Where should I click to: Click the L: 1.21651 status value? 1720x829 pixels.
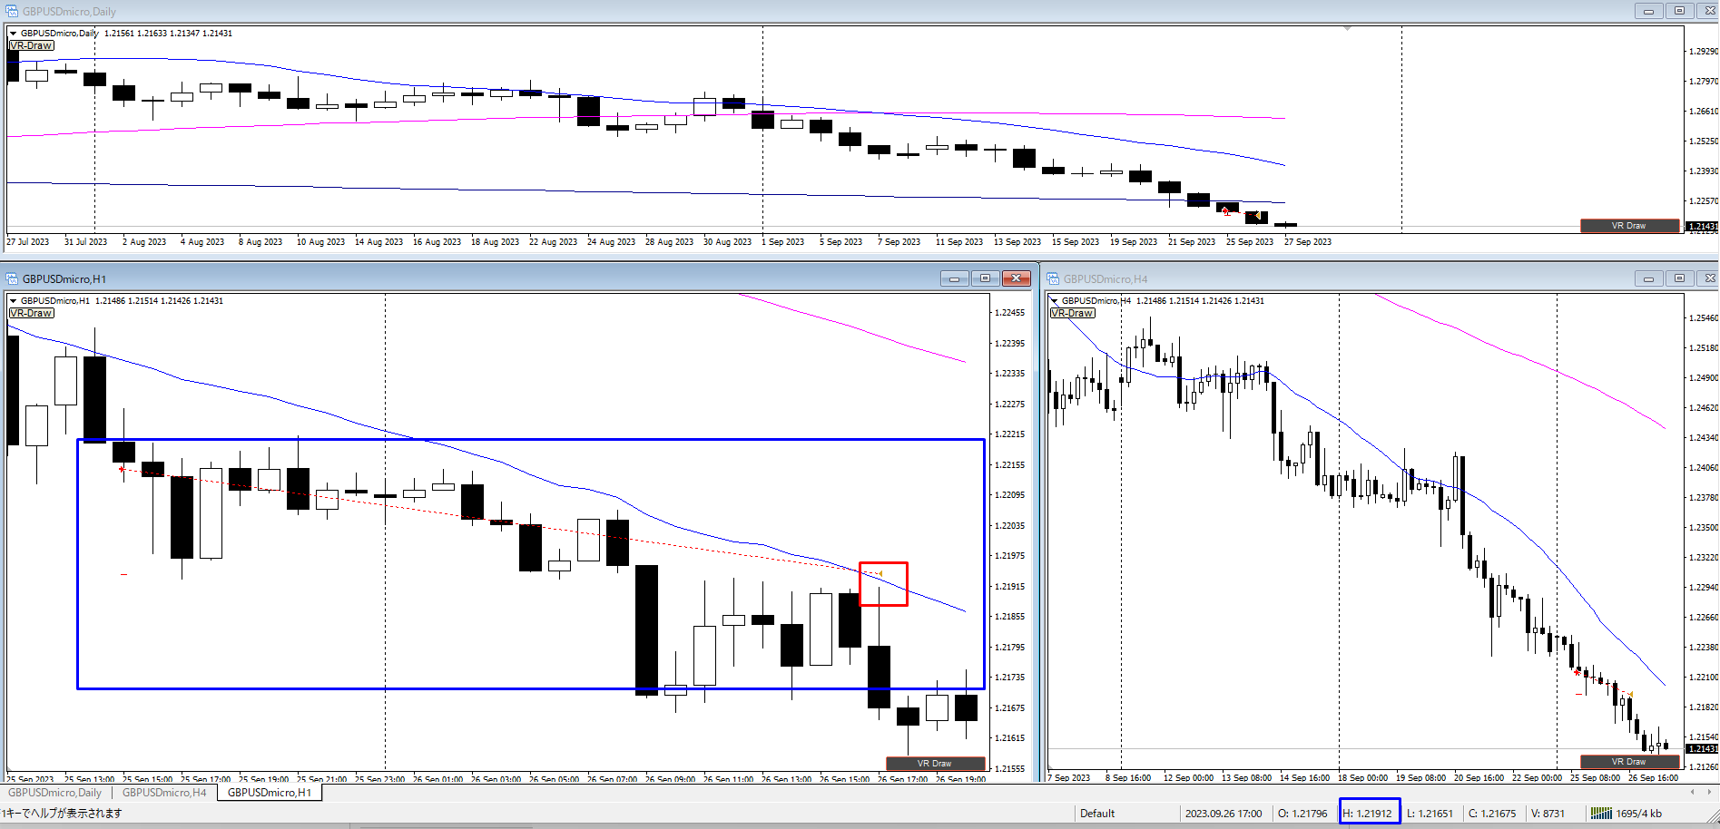click(1430, 814)
